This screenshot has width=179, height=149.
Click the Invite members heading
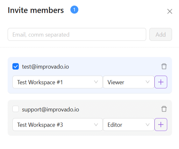click(36, 10)
